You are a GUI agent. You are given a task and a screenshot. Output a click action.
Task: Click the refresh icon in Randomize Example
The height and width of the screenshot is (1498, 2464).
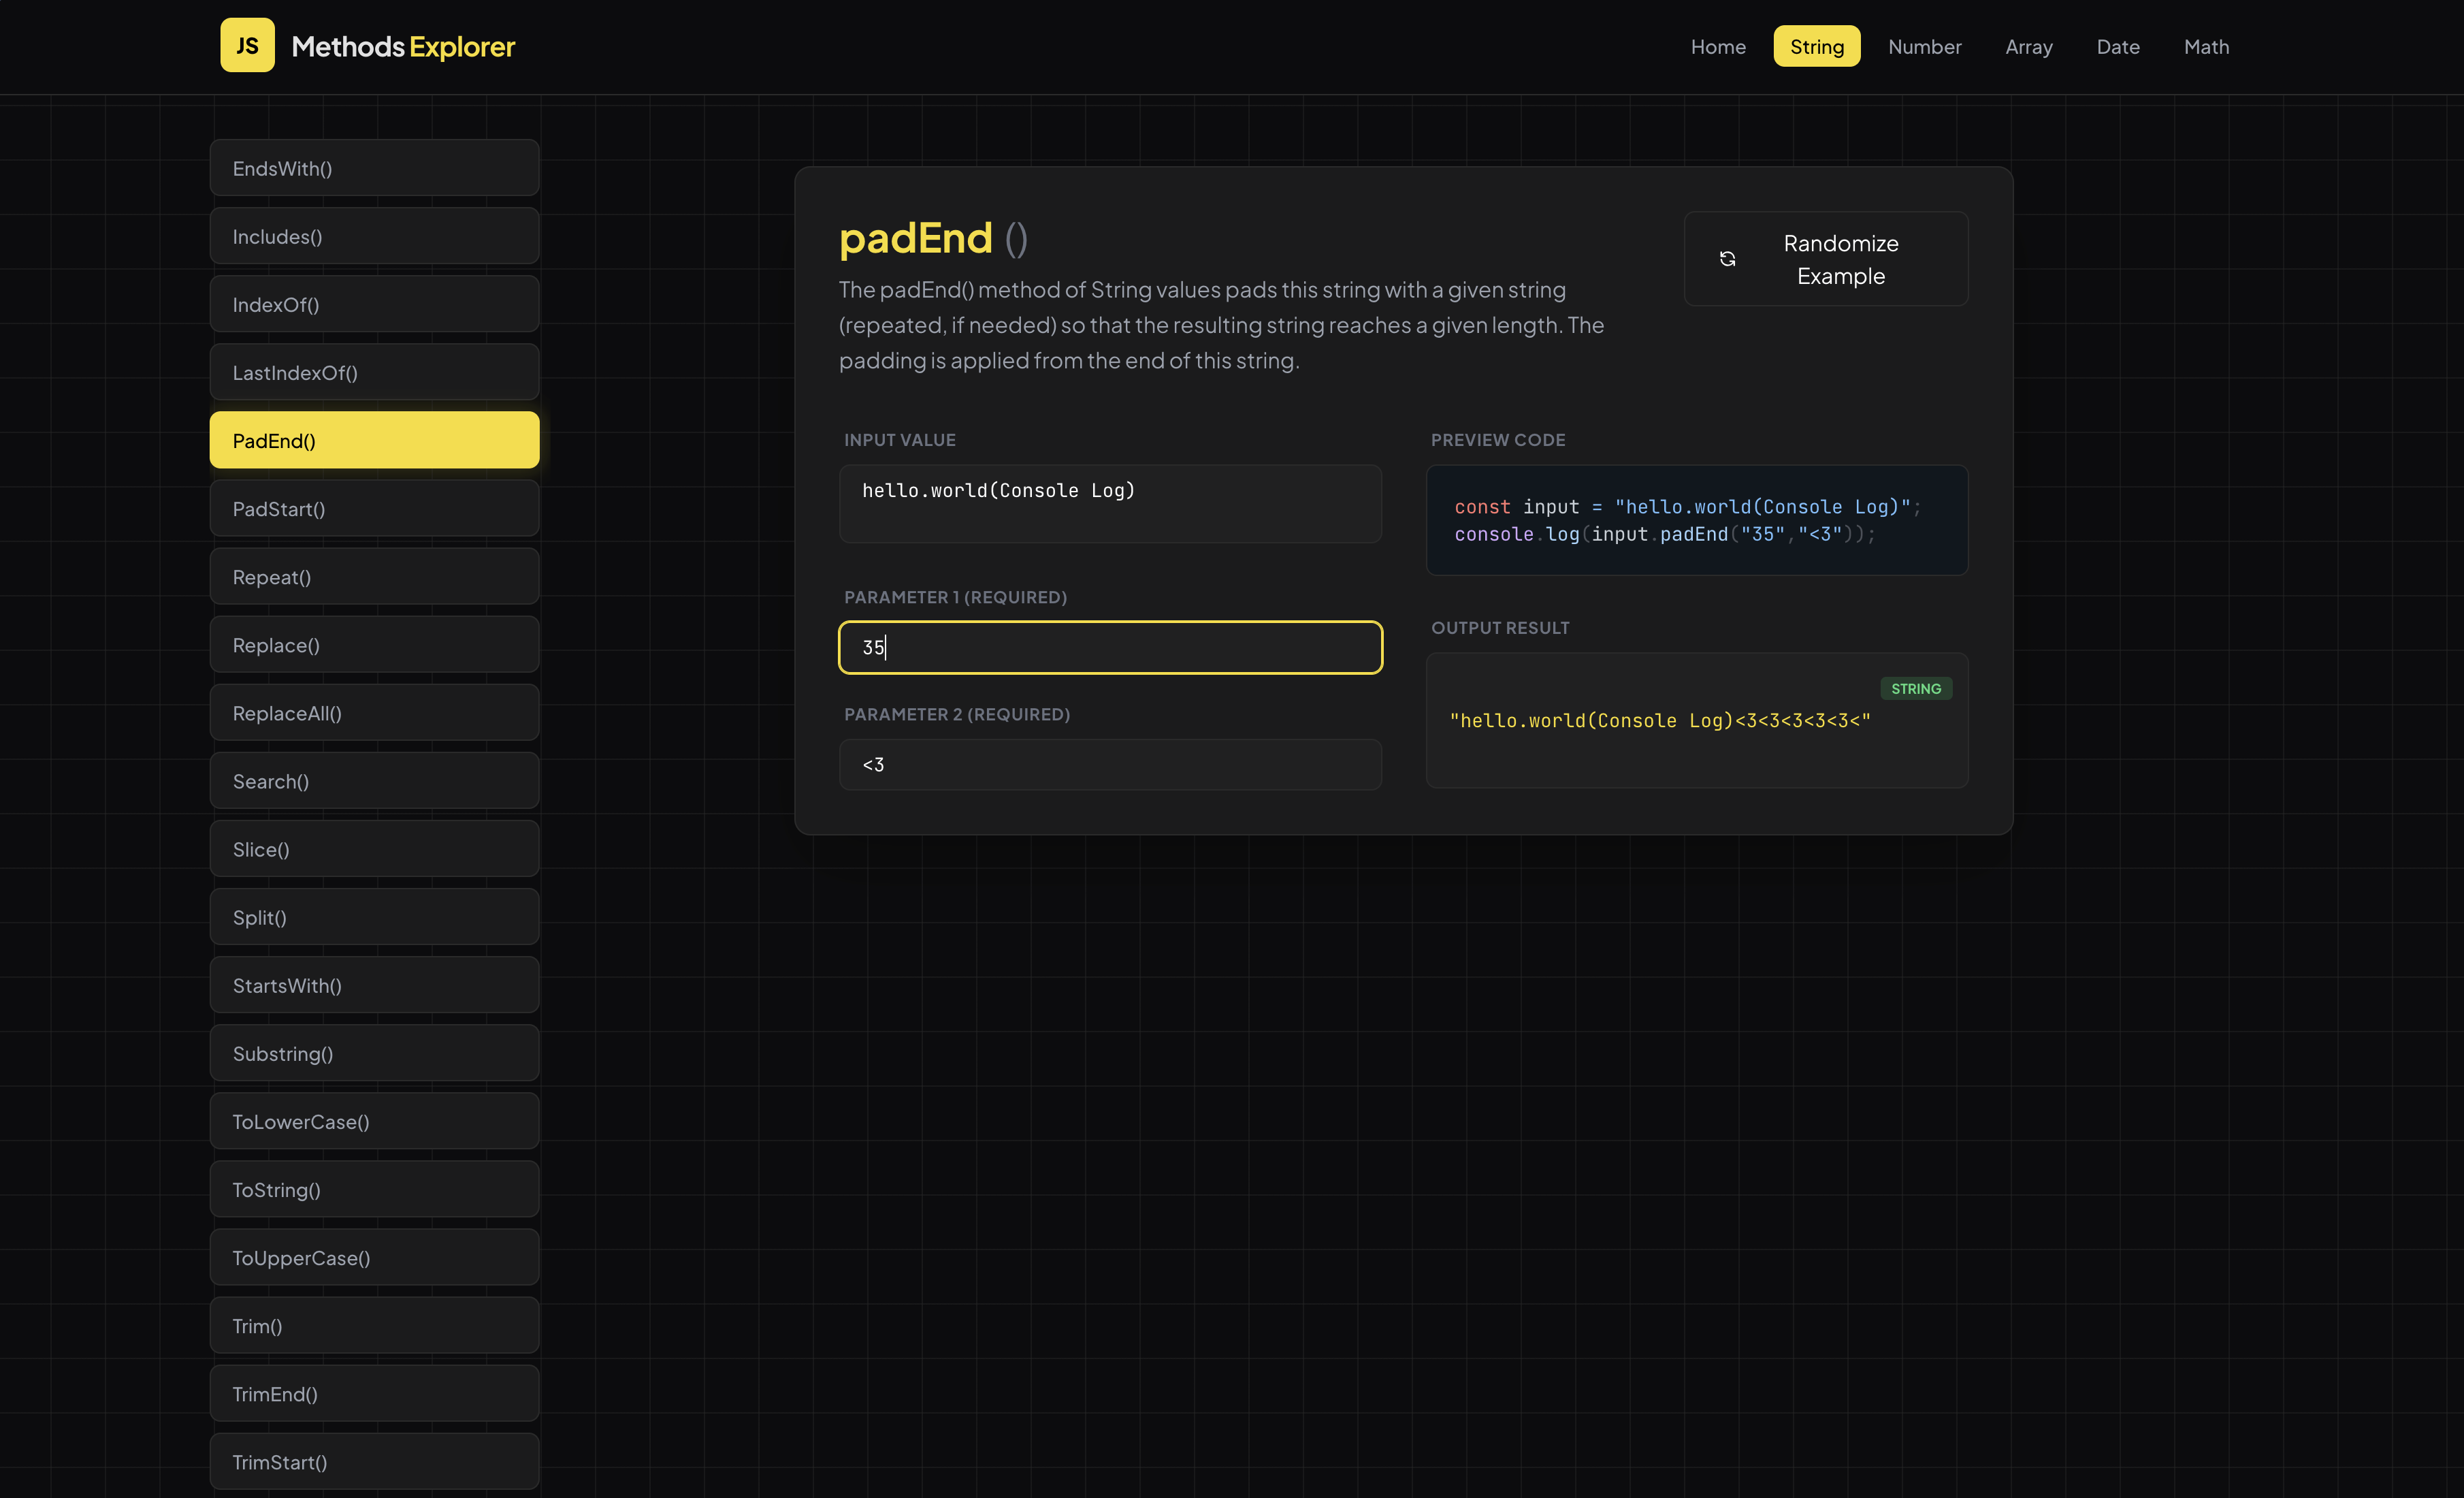[1727, 259]
